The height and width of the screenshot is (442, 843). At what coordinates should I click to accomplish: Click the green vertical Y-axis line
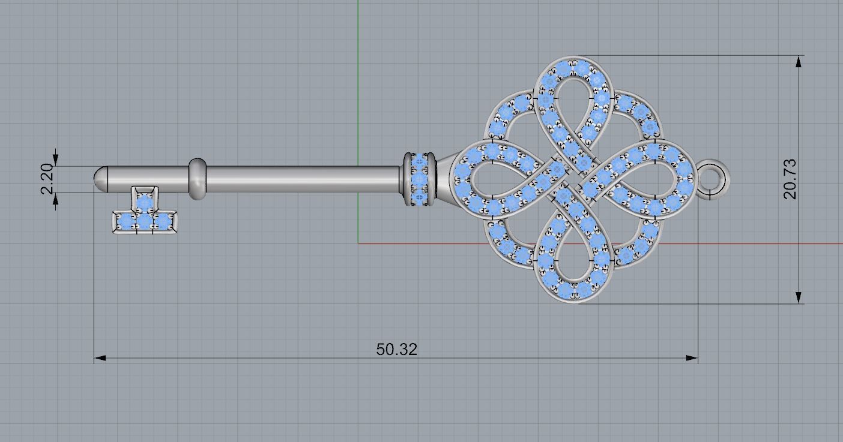click(x=358, y=90)
